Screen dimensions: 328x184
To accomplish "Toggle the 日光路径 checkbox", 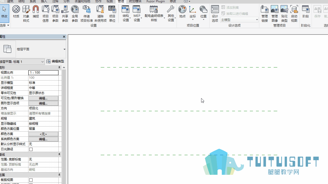I will click(31, 149).
